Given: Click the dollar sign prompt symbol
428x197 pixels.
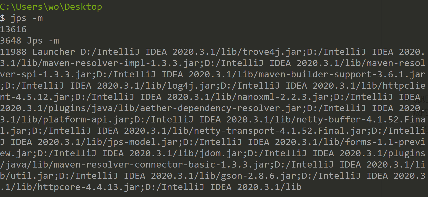Looking at the screenshot, I should [x=3, y=18].
